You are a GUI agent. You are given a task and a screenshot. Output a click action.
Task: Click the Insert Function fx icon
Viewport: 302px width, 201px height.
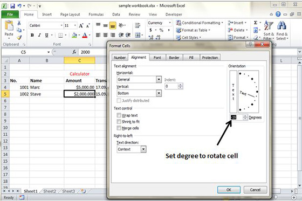(x=74, y=52)
